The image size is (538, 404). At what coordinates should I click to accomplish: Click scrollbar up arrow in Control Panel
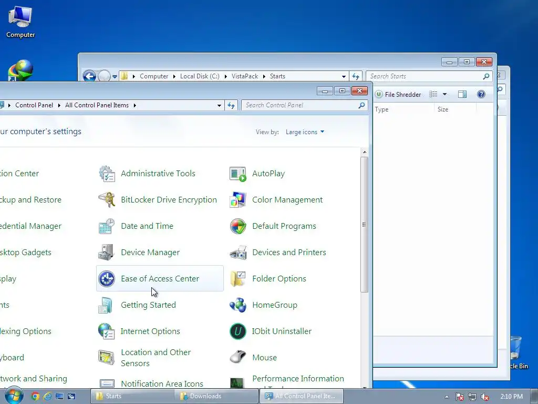(365, 152)
